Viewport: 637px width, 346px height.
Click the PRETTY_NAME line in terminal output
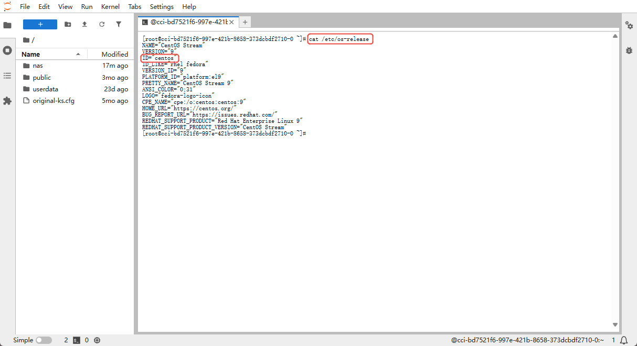click(x=188, y=83)
